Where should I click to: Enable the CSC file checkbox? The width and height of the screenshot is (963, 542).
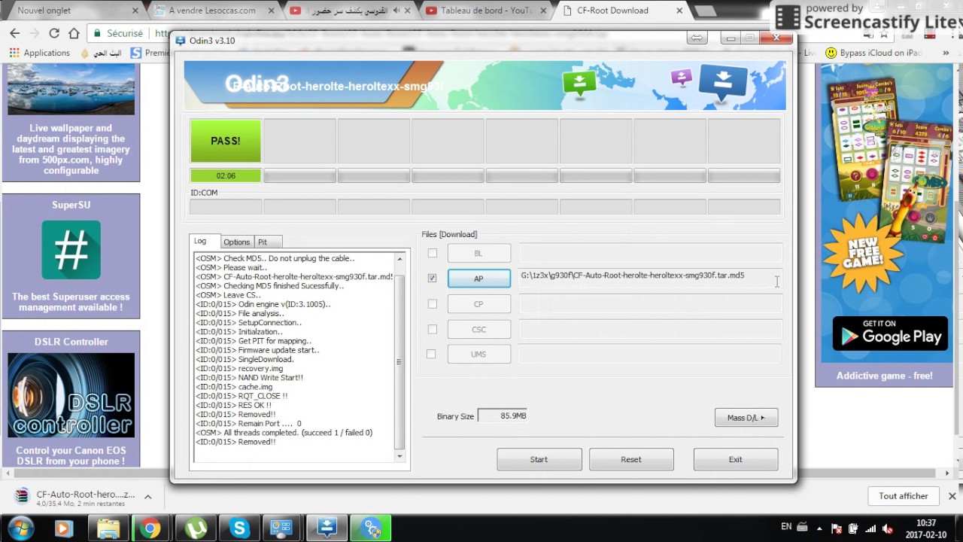click(432, 329)
